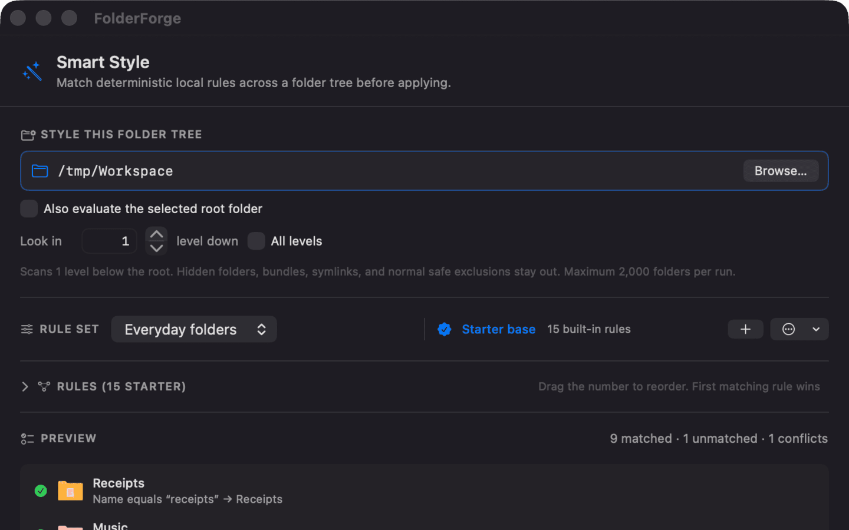
Task: Expand the RULES (15 STARTER) section
Action: click(x=25, y=386)
